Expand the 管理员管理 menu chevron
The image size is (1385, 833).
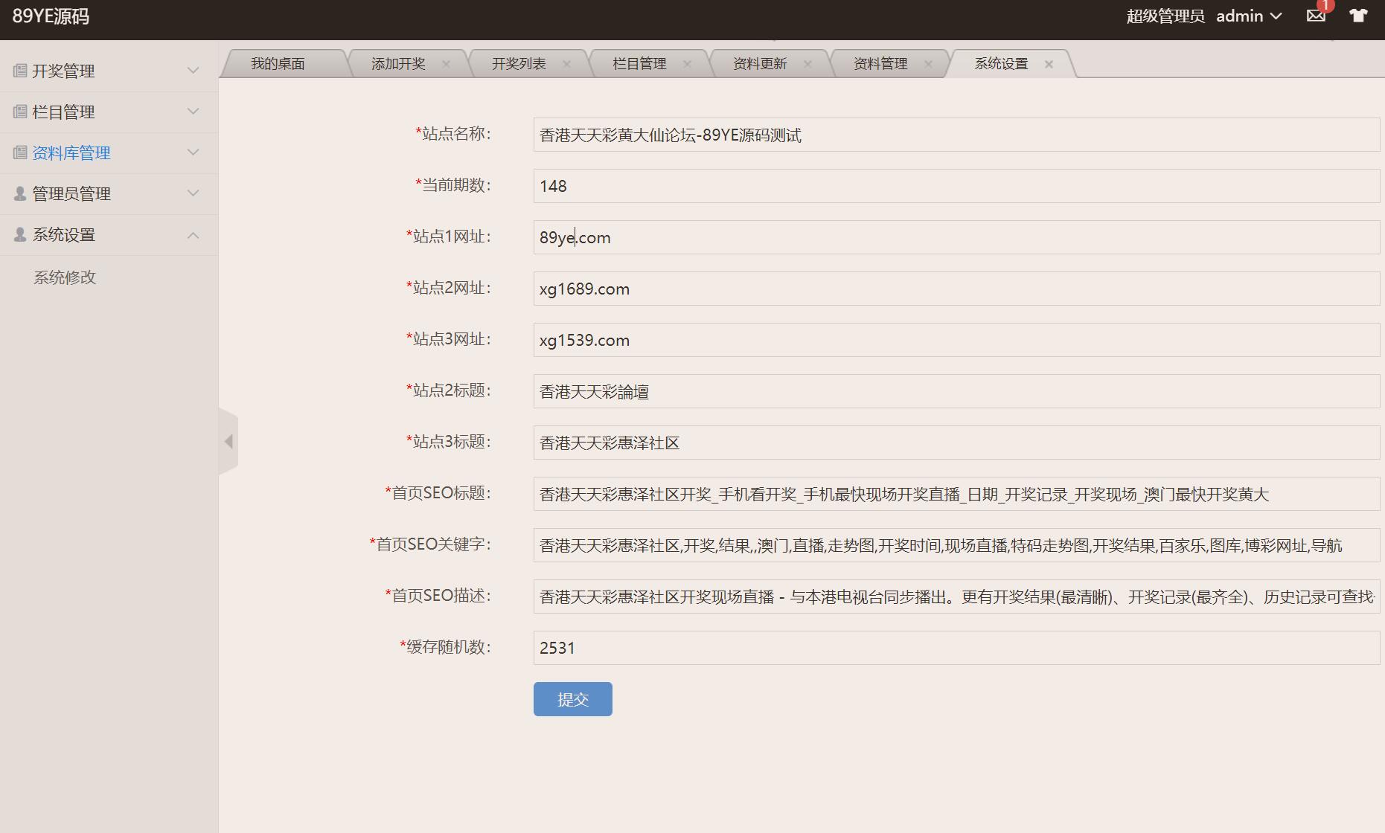pos(193,193)
